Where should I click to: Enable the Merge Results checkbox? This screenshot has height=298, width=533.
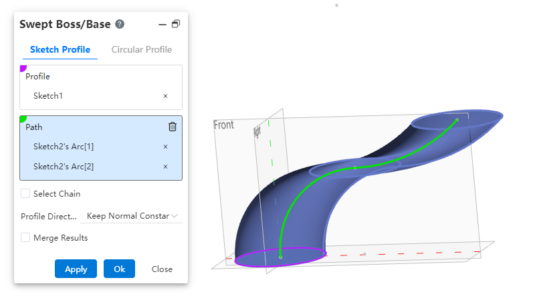click(25, 237)
